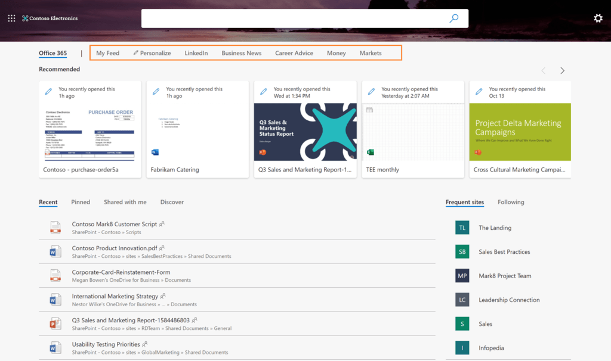This screenshot has height=361, width=611.
Task: Click the search magnifier icon
Action: [x=454, y=18]
